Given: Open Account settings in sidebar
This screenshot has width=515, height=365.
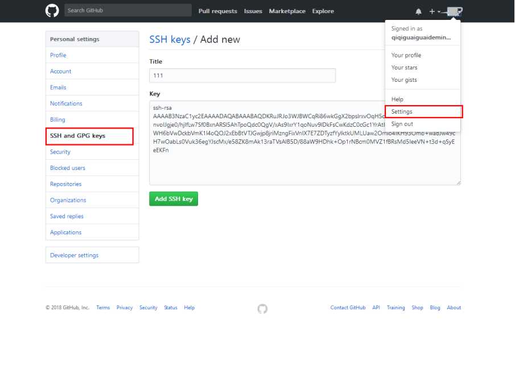Looking at the screenshot, I should click(92, 71).
